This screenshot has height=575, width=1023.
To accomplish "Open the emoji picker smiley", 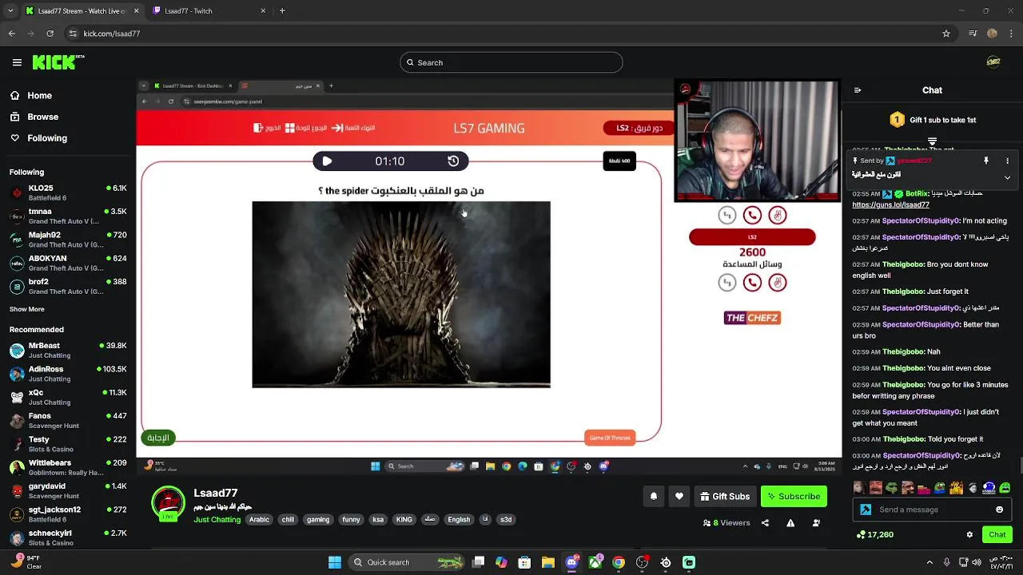I will point(1000,510).
